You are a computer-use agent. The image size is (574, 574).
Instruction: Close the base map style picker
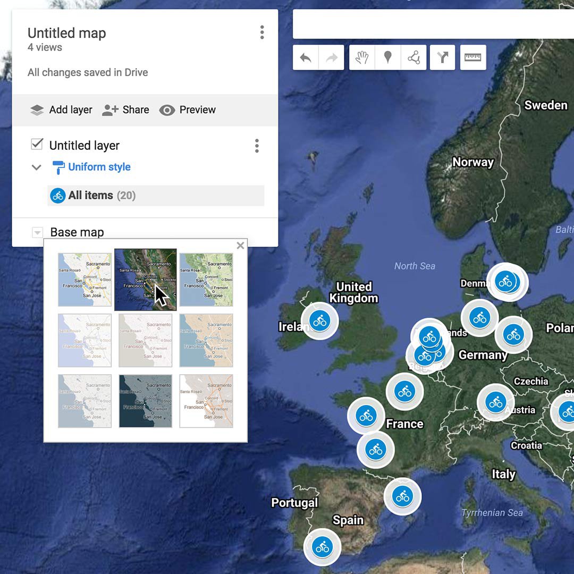pyautogui.click(x=241, y=245)
